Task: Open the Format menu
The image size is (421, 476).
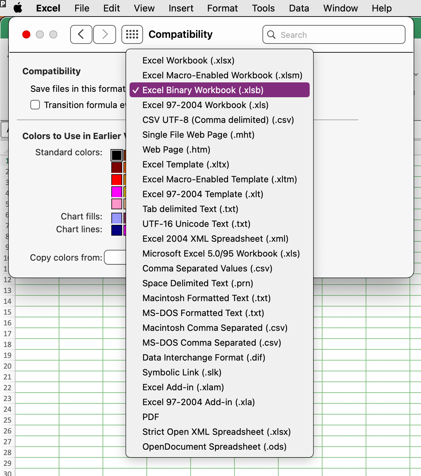Action: (223, 8)
